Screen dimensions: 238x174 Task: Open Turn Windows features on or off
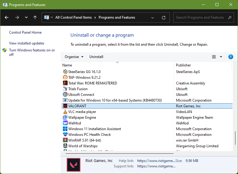pos(32,52)
